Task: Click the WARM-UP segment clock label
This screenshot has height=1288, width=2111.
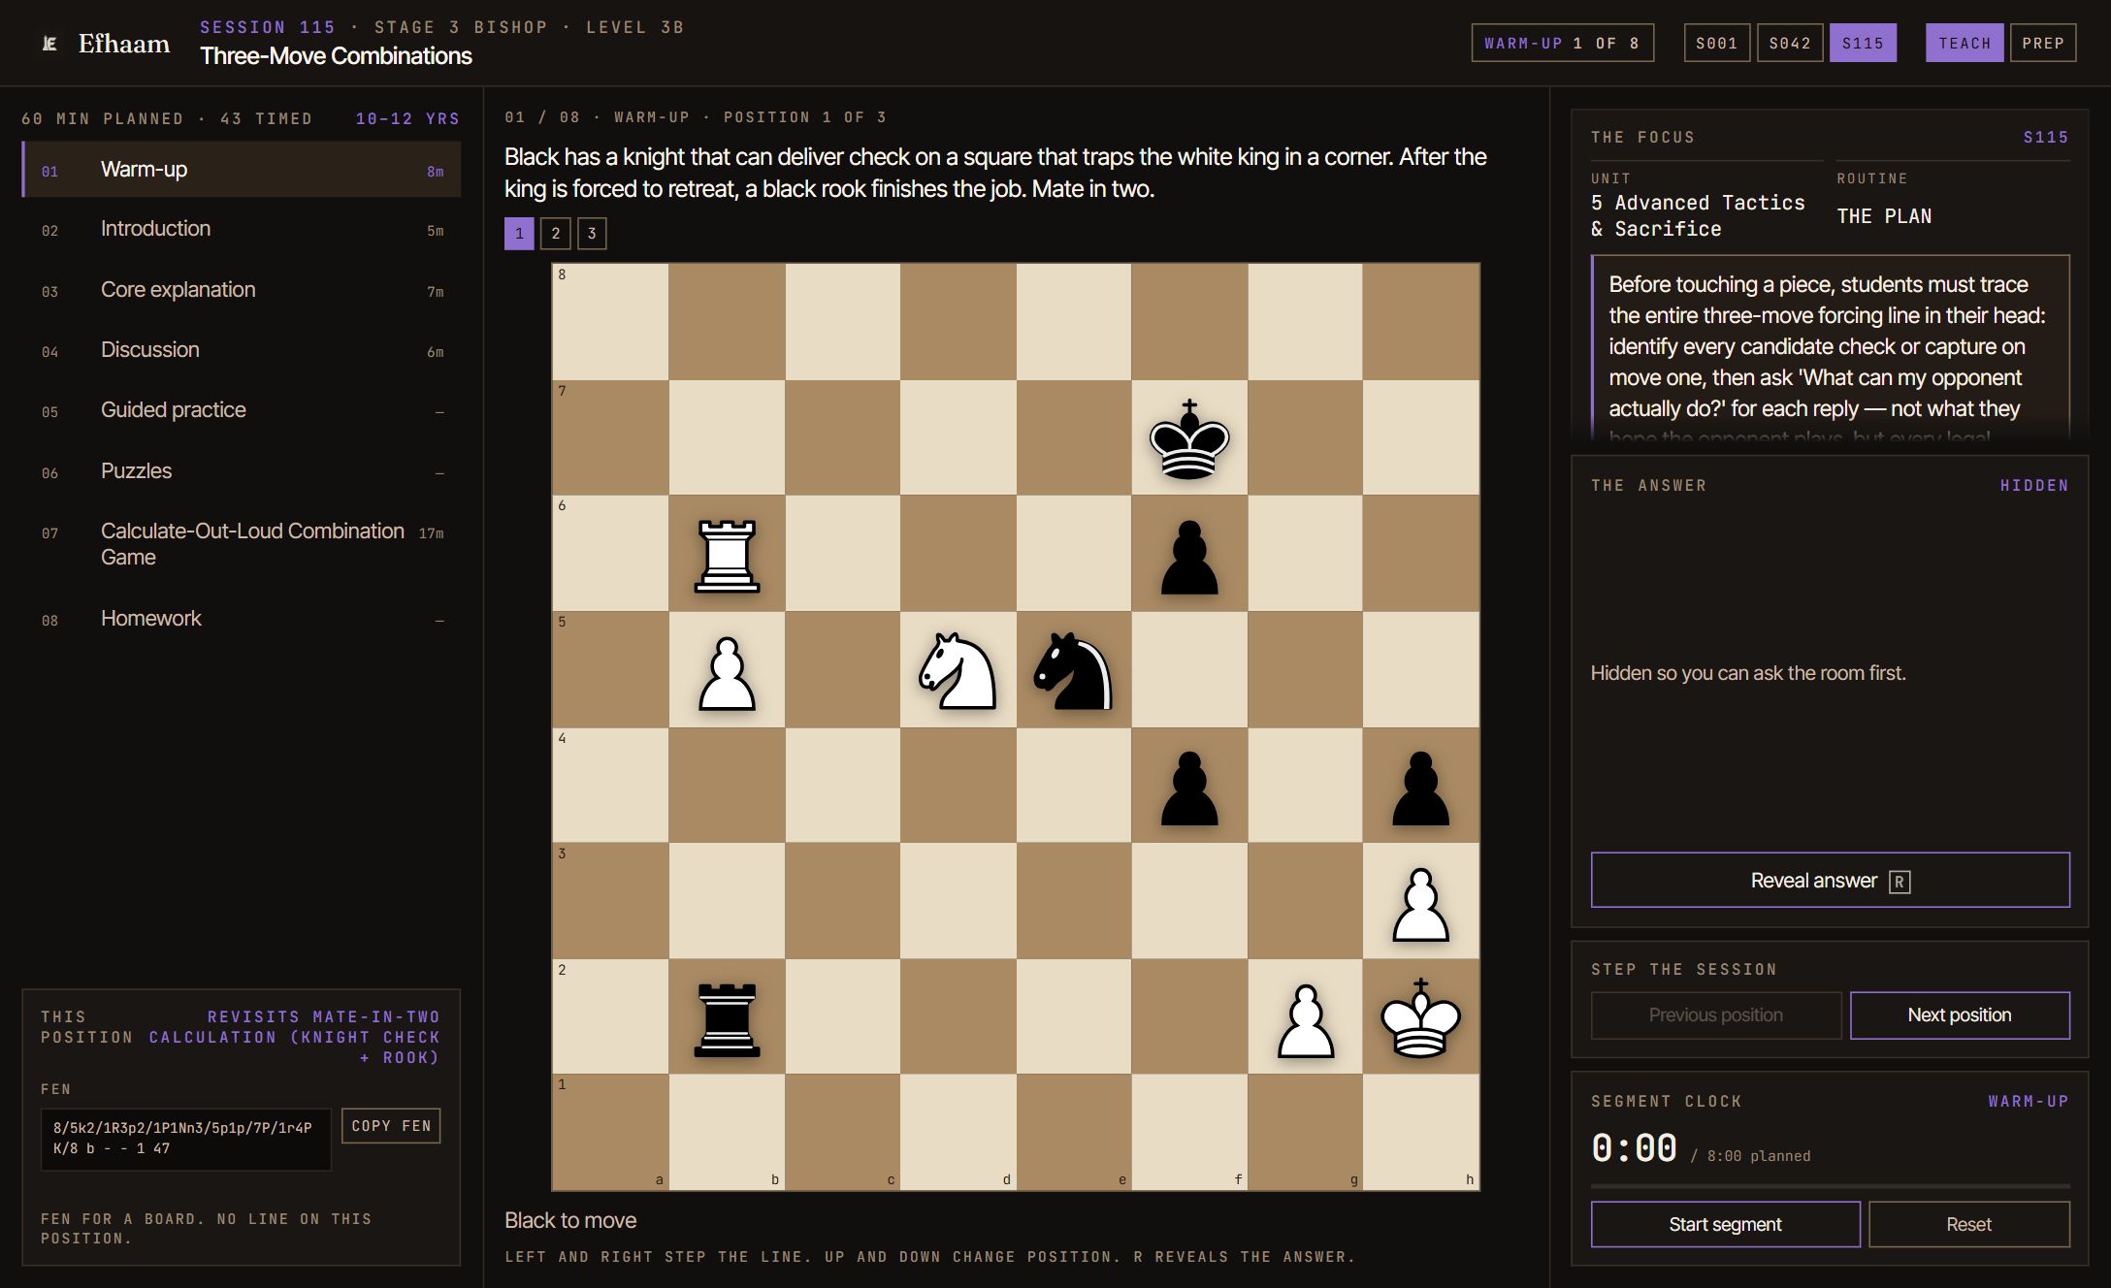Action: (x=2029, y=1102)
